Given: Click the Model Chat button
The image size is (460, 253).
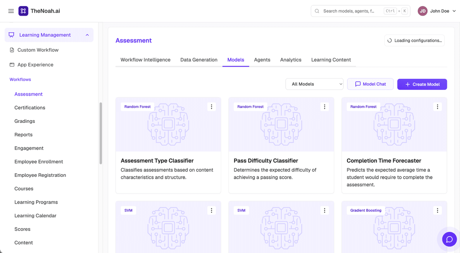Looking at the screenshot, I should coord(370,84).
